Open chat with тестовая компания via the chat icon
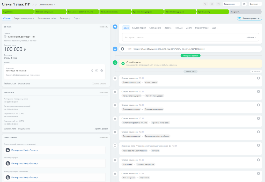265x182 pixels. (102, 70)
